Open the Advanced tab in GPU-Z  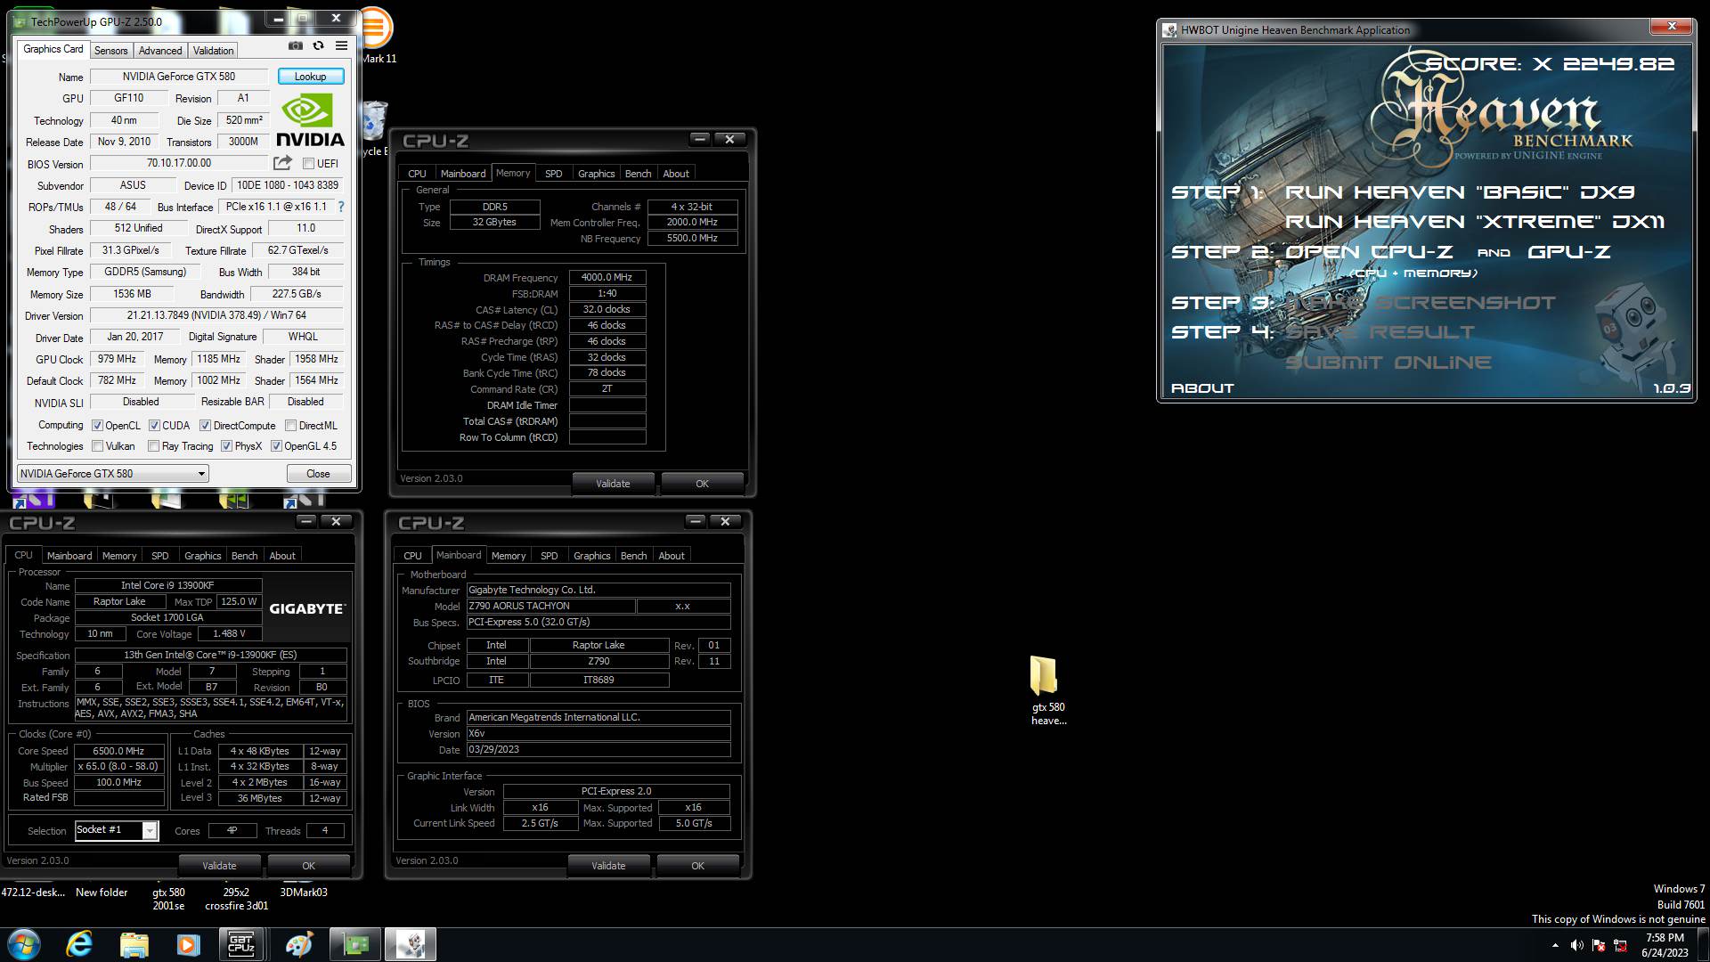(160, 51)
